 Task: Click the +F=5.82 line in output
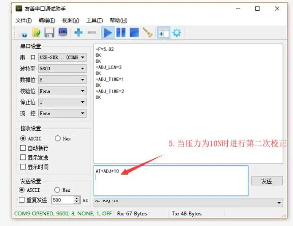105,49
